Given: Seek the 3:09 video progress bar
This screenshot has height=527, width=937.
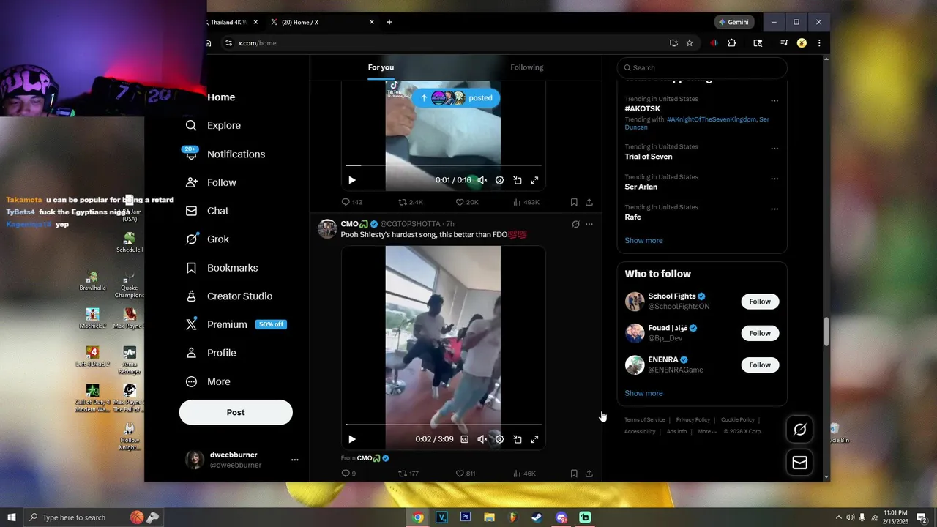Looking at the screenshot, I should coord(444,425).
